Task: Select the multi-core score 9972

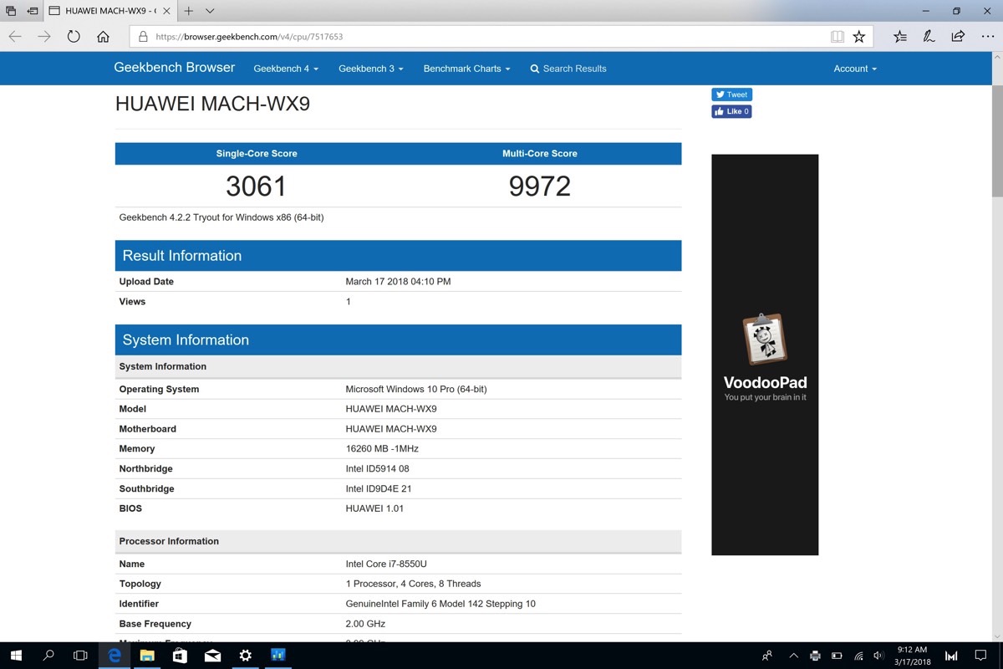Action: (540, 186)
